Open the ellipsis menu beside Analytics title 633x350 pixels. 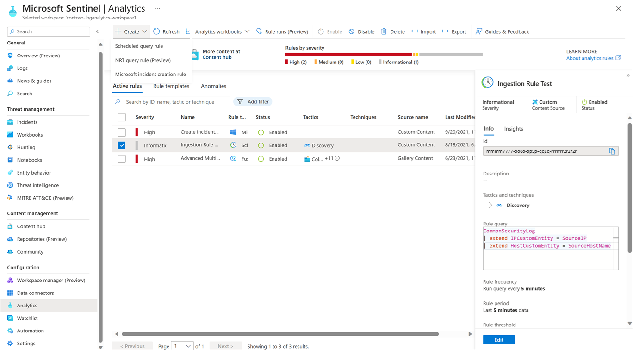click(x=158, y=8)
